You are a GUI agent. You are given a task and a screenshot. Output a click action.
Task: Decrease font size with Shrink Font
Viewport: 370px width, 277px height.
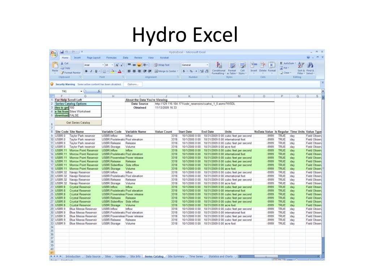[x=122, y=65]
